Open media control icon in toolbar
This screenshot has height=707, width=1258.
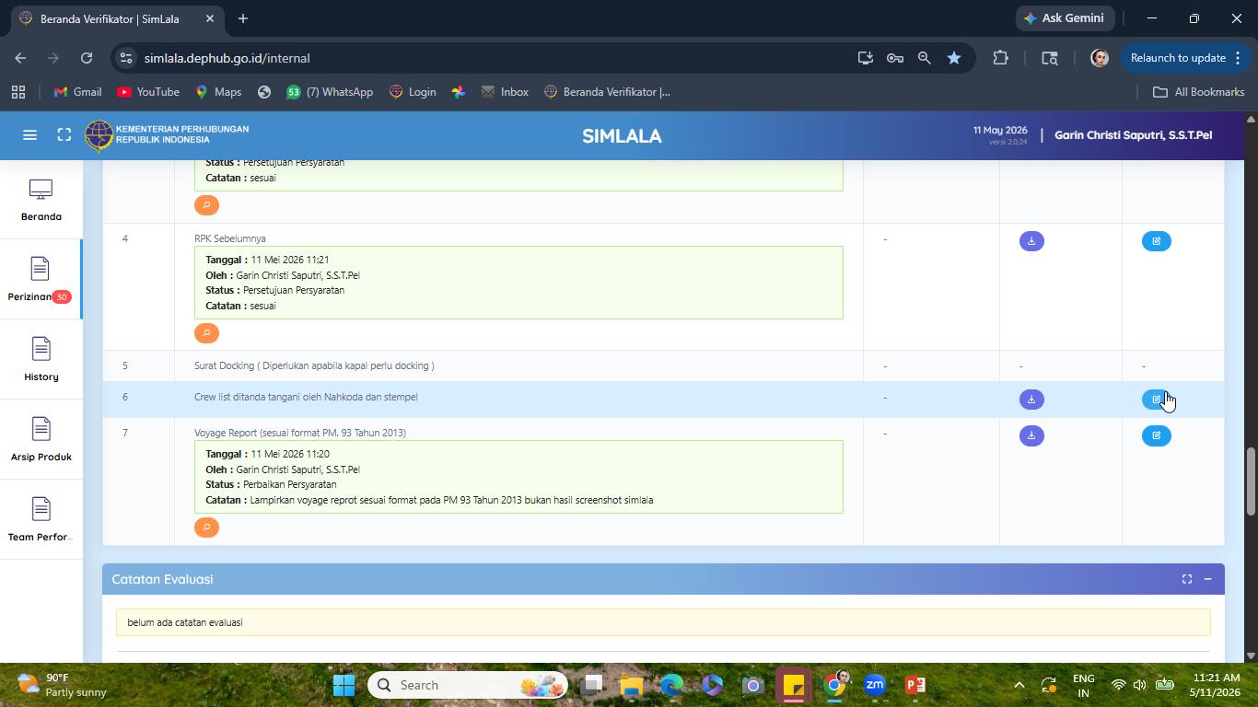click(x=1050, y=58)
